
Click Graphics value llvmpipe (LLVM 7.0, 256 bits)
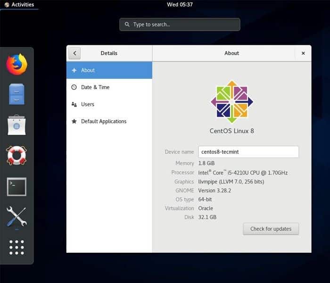[231, 182]
